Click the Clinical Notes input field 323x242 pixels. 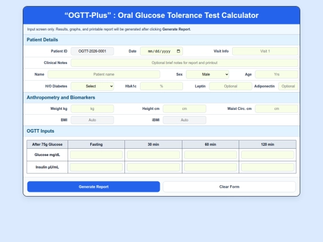pos(184,63)
